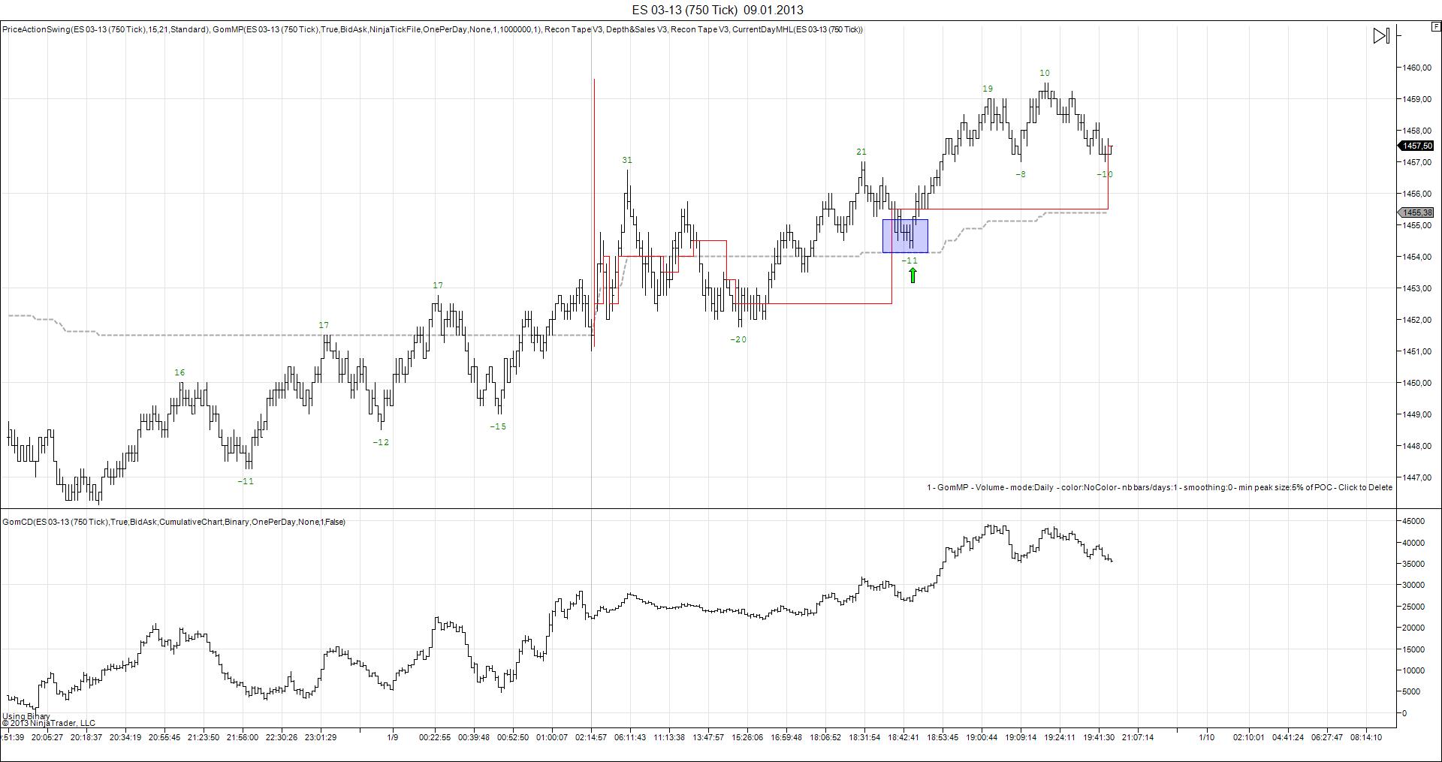Click the swing label '31'
Viewport: 1442px width, 762px height.
[x=627, y=160]
